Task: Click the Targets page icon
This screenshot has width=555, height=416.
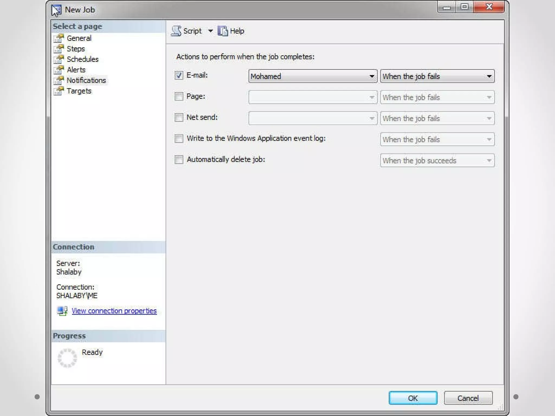Action: coord(59,91)
